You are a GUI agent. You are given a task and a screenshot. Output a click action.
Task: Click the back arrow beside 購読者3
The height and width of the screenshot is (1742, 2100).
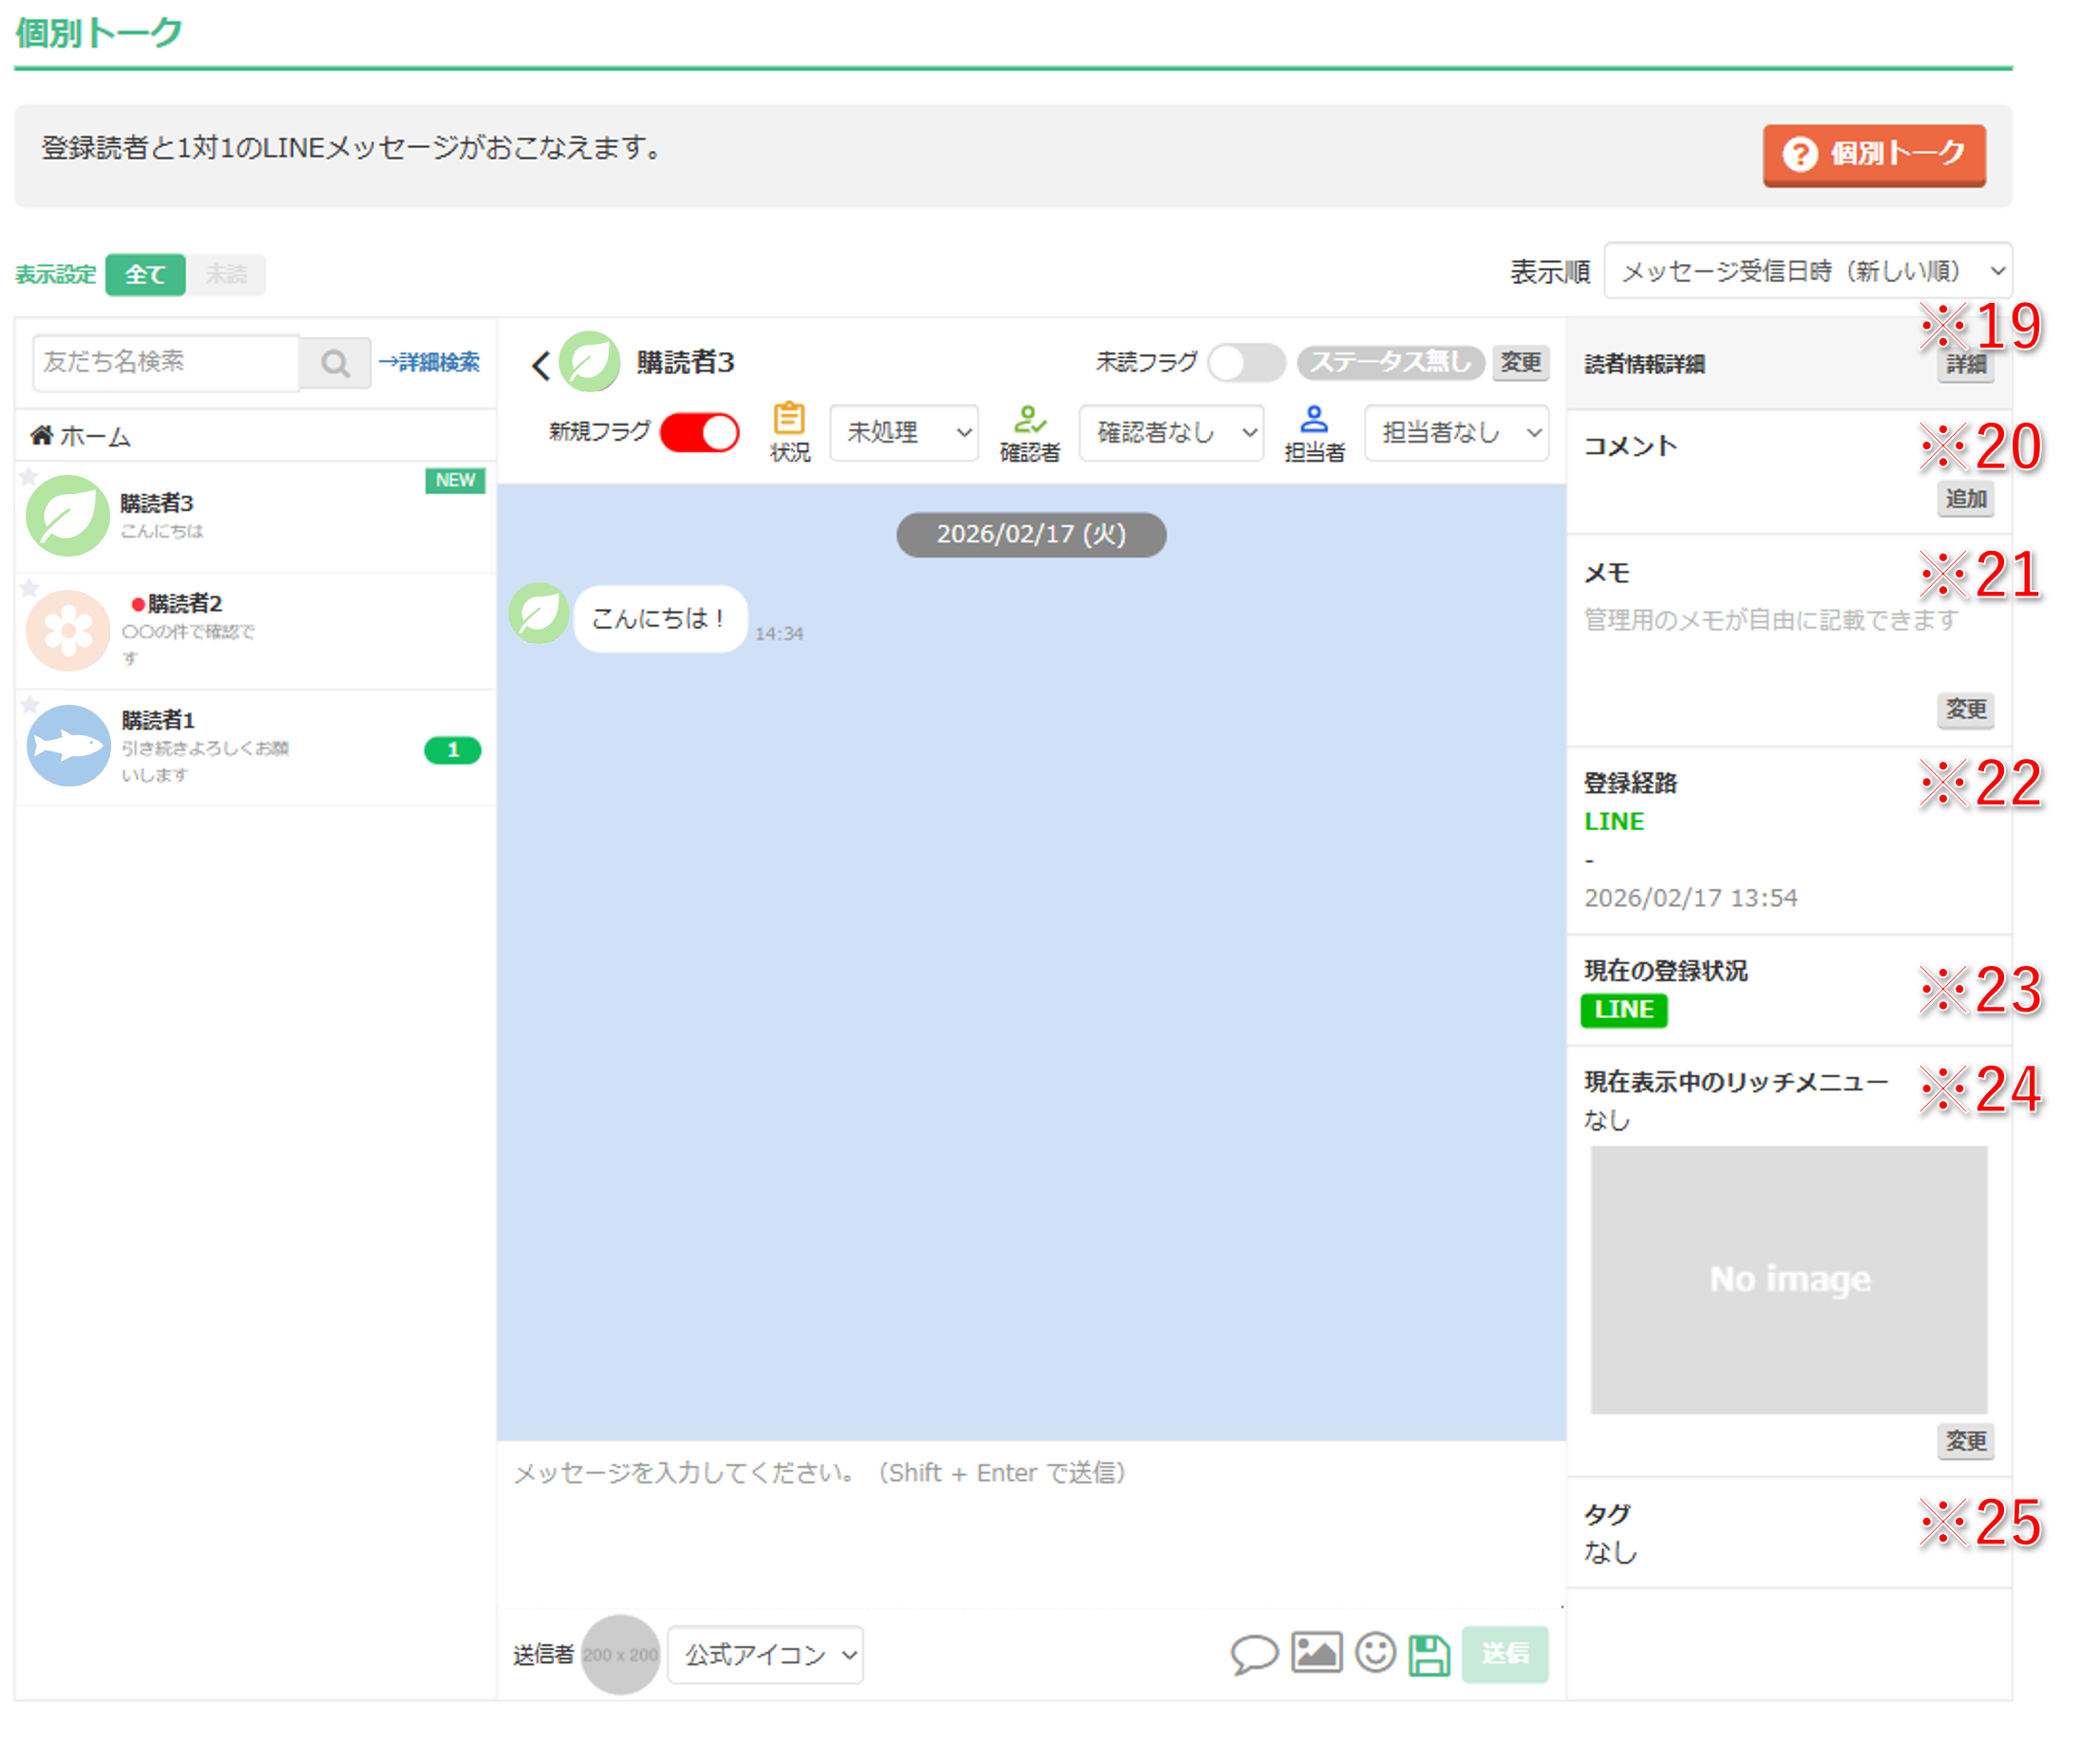pyautogui.click(x=541, y=365)
